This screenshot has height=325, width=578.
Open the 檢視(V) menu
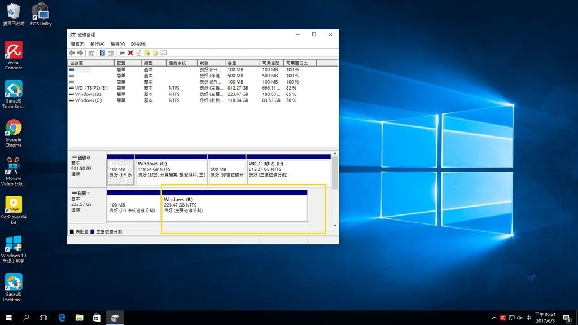coord(117,43)
